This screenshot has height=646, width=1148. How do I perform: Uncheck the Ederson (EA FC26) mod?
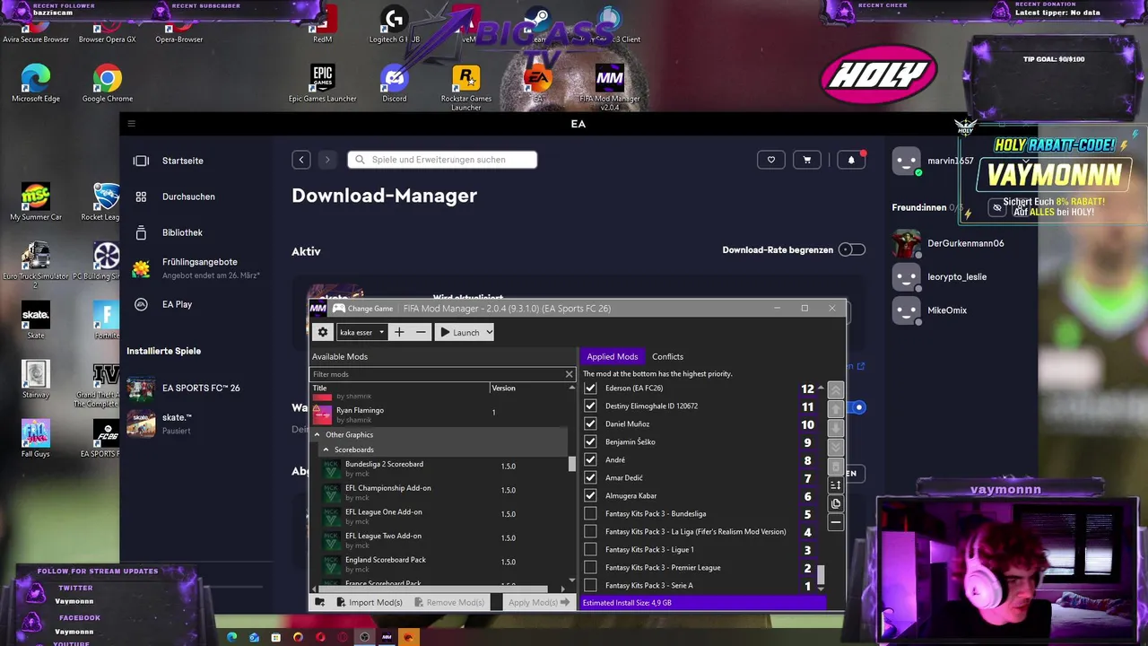[x=590, y=388]
